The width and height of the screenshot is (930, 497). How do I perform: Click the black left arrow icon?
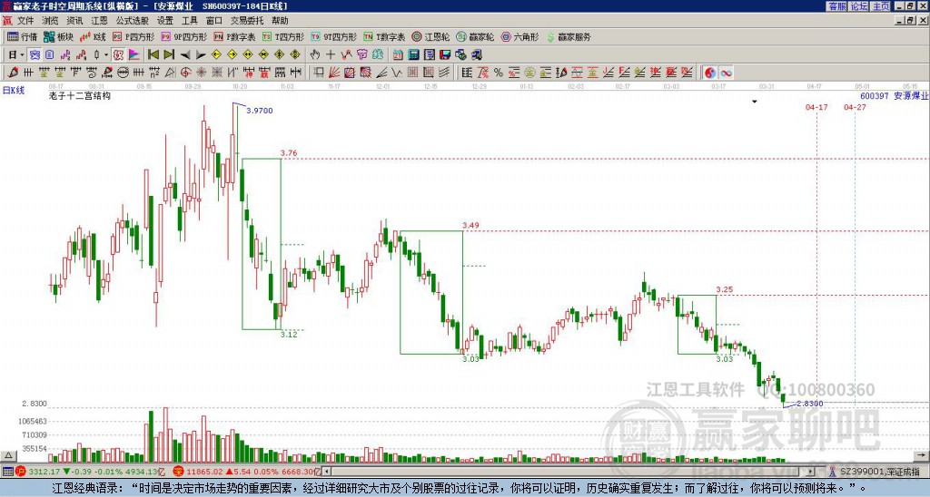185,54
